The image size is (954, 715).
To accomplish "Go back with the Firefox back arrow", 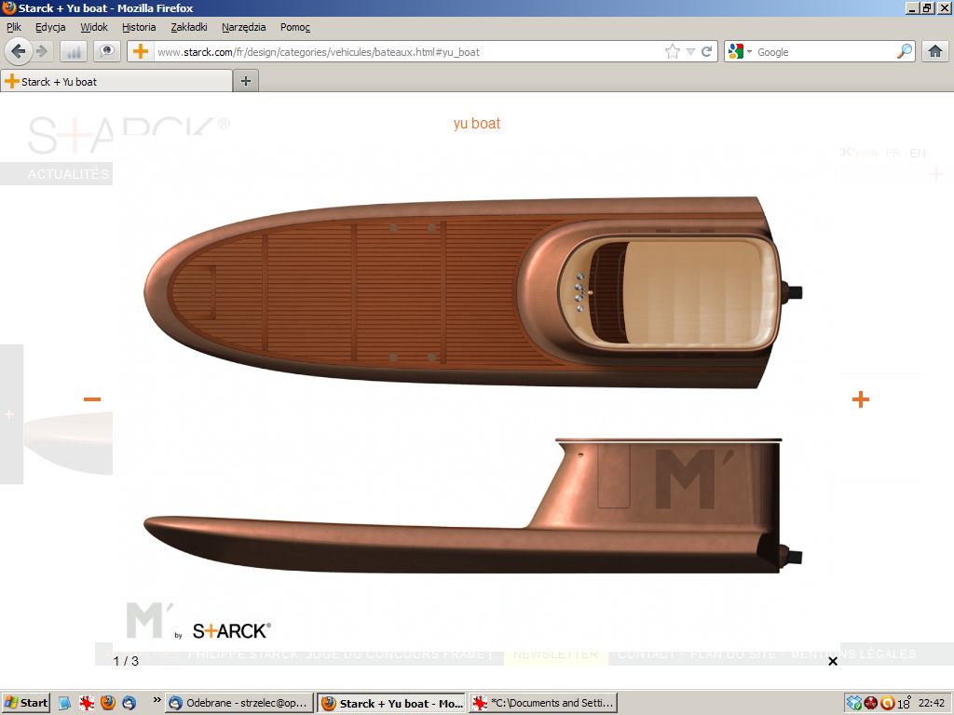I will point(19,52).
